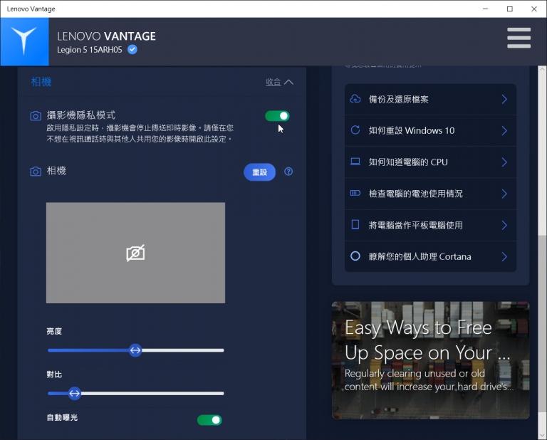Viewport: 547px width, 440px height.
Task: Click the tablet icon in the list
Action: point(355,224)
